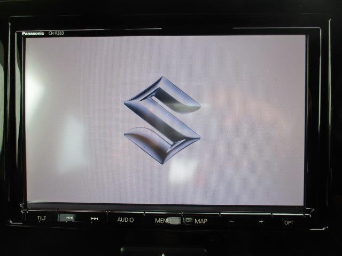Show the MAP navigation view
This screenshot has height=256, width=342.
[201, 221]
